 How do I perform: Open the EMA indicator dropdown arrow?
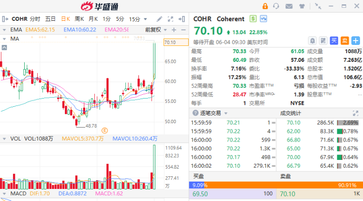pos(4,30)
